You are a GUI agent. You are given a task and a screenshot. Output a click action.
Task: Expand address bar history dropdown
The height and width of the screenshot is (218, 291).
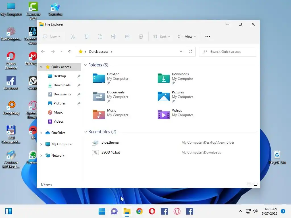(x=181, y=52)
